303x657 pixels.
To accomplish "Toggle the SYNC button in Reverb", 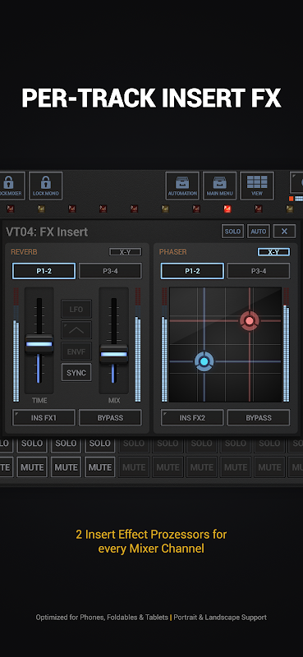I will pos(76,373).
